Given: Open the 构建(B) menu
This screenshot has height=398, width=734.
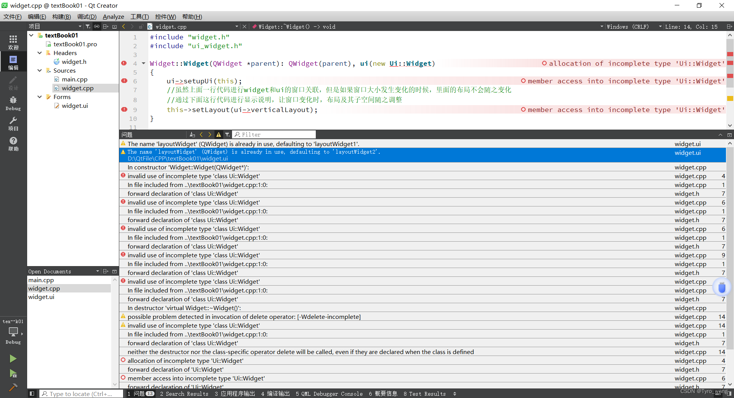Looking at the screenshot, I should pyautogui.click(x=62, y=16).
